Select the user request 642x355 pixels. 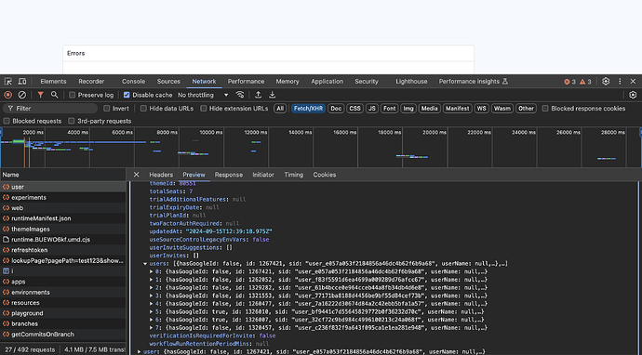click(x=63, y=187)
